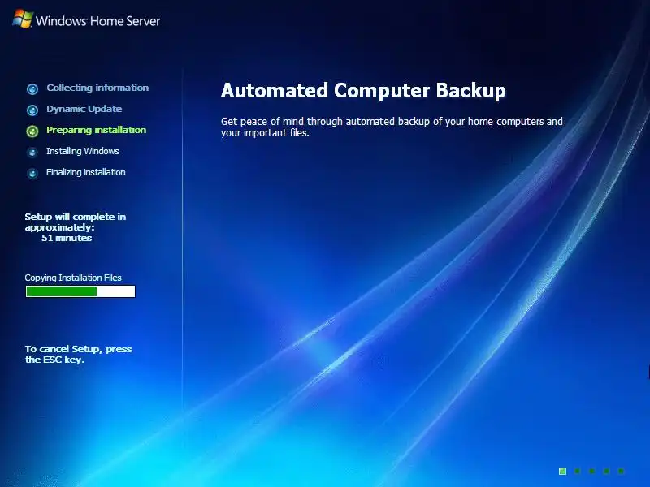Click the 51 minutes time estimate
The height and width of the screenshot is (487, 650).
67,238
